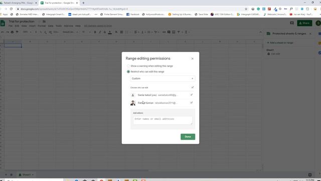321x181 pixels.
Task: Open the Add-ons menu
Action: [68, 26]
